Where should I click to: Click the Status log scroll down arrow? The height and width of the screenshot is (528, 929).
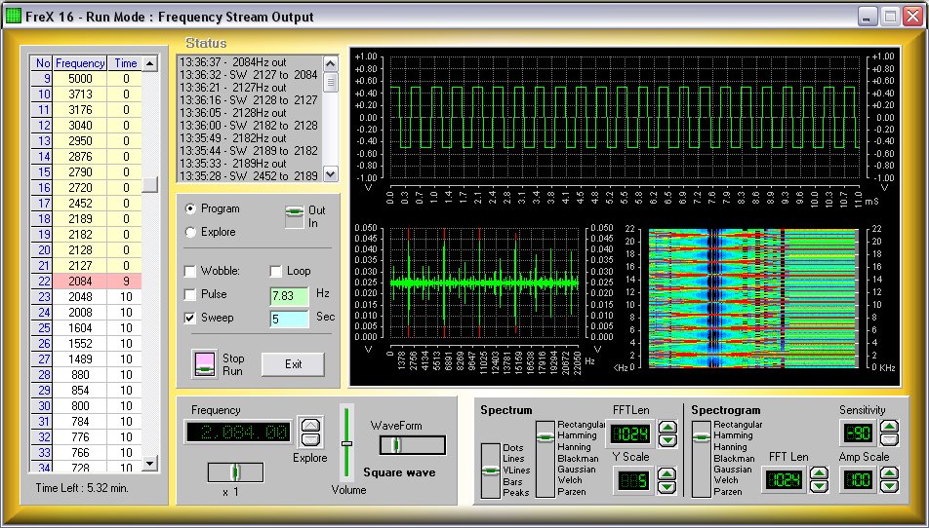[x=331, y=173]
